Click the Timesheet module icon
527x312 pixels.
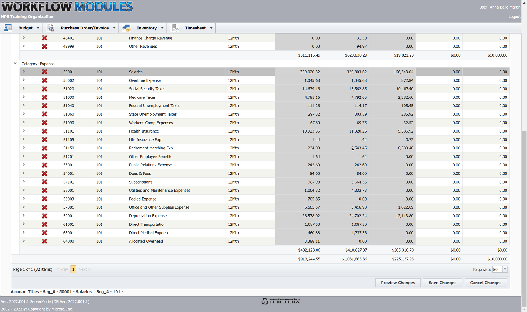pos(175,28)
